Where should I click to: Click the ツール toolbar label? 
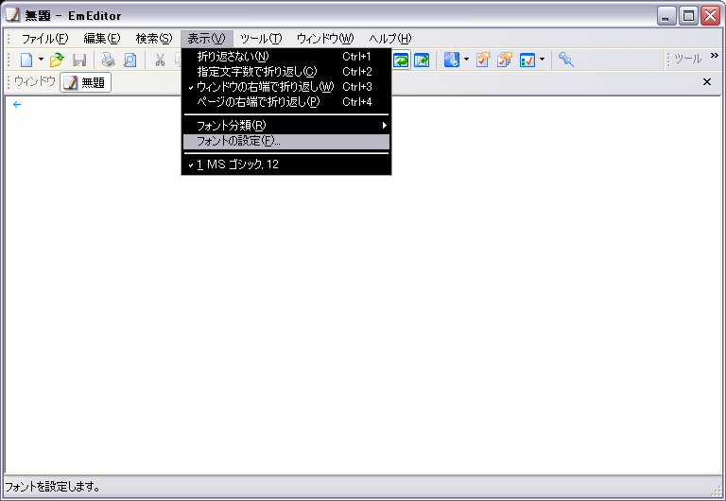(x=687, y=59)
